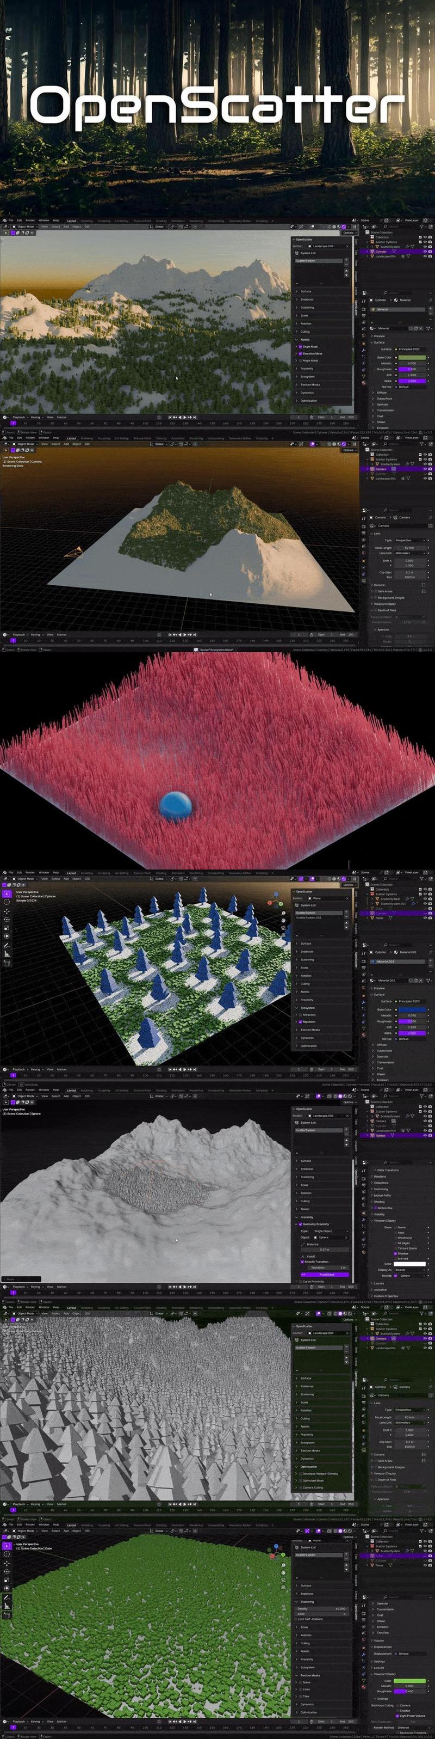The image size is (435, 1739).
Task: Enable the Curve Proximity checkbox
Action: (301, 1281)
